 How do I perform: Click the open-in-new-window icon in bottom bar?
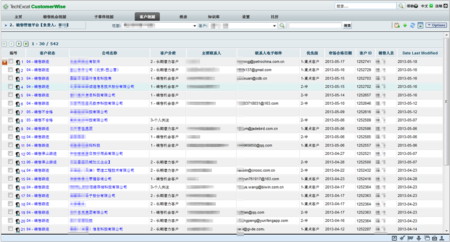tap(395, 238)
